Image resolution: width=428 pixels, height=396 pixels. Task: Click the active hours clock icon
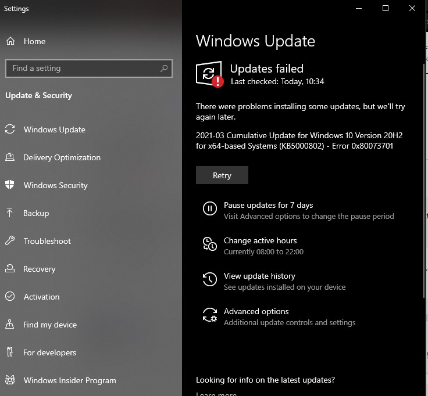209,244
